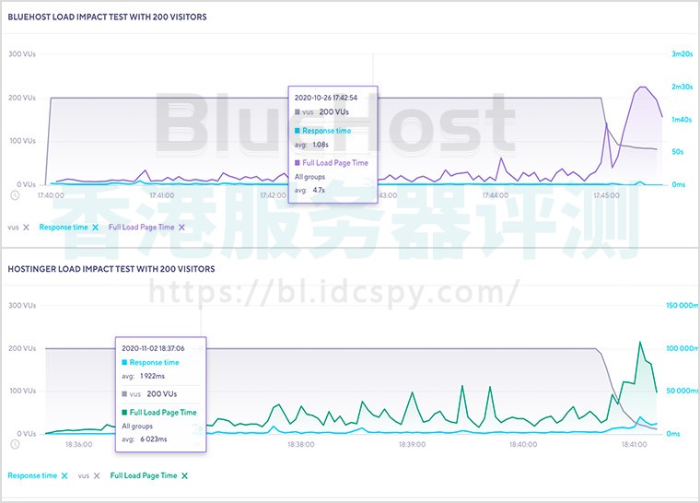
Task: Remove vus series via Bluehost legend X
Action: click(26, 227)
